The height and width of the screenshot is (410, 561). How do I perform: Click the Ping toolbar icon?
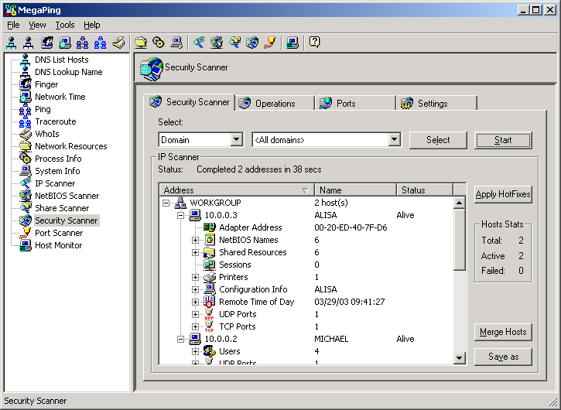(82, 43)
